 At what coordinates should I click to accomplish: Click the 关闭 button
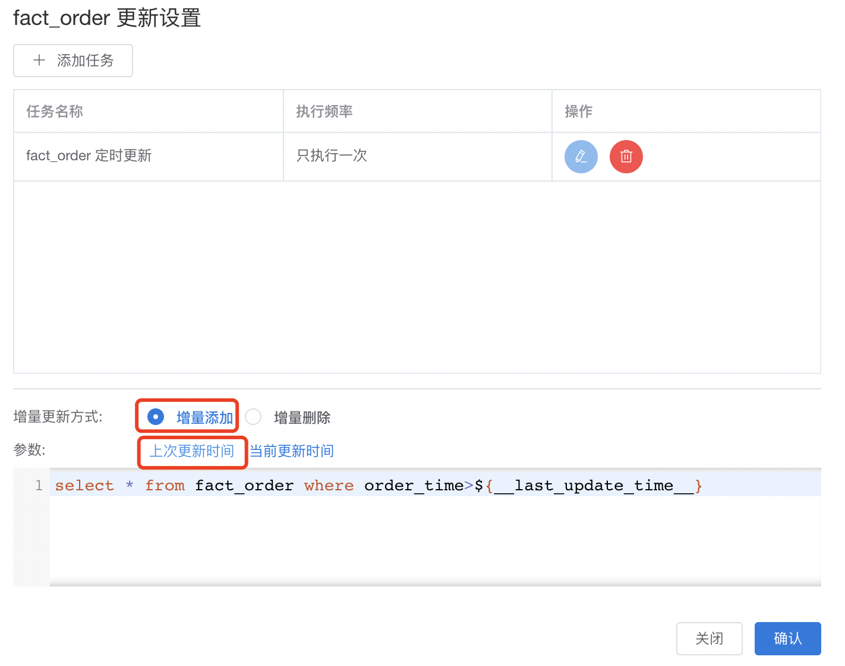tap(709, 639)
